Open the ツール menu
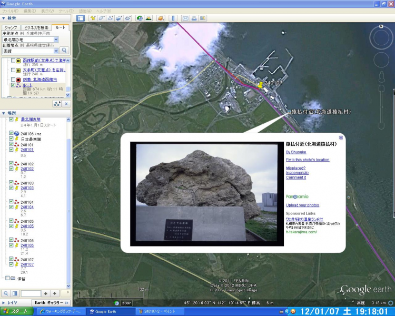This screenshot has width=395, height=316. pos(66,11)
